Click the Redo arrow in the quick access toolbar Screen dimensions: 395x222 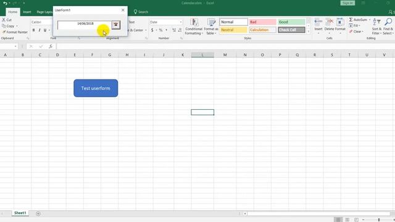[x=15, y=3]
